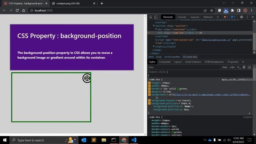The width and height of the screenshot is (256, 144).
Task: View site information icon next to localhost
Action: point(32,10)
